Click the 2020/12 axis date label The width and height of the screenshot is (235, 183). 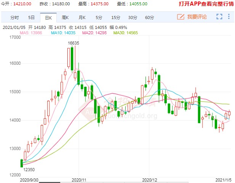(x=149, y=180)
